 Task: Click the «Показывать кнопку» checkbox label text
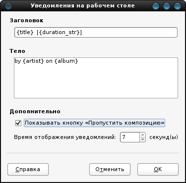(95, 123)
